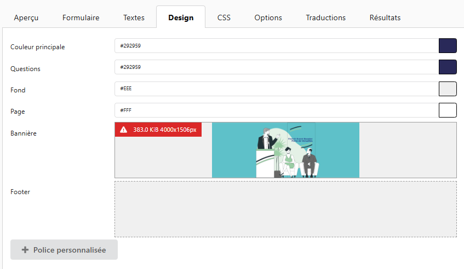Pick the Fond grey color swatch
Screen dimensions: 464x269
448,89
